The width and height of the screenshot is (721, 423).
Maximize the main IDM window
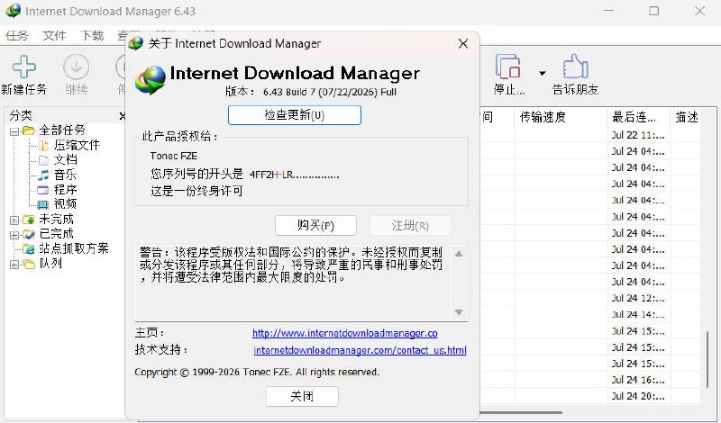(x=654, y=11)
